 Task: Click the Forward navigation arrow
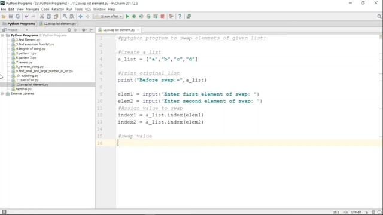coord(87,16)
